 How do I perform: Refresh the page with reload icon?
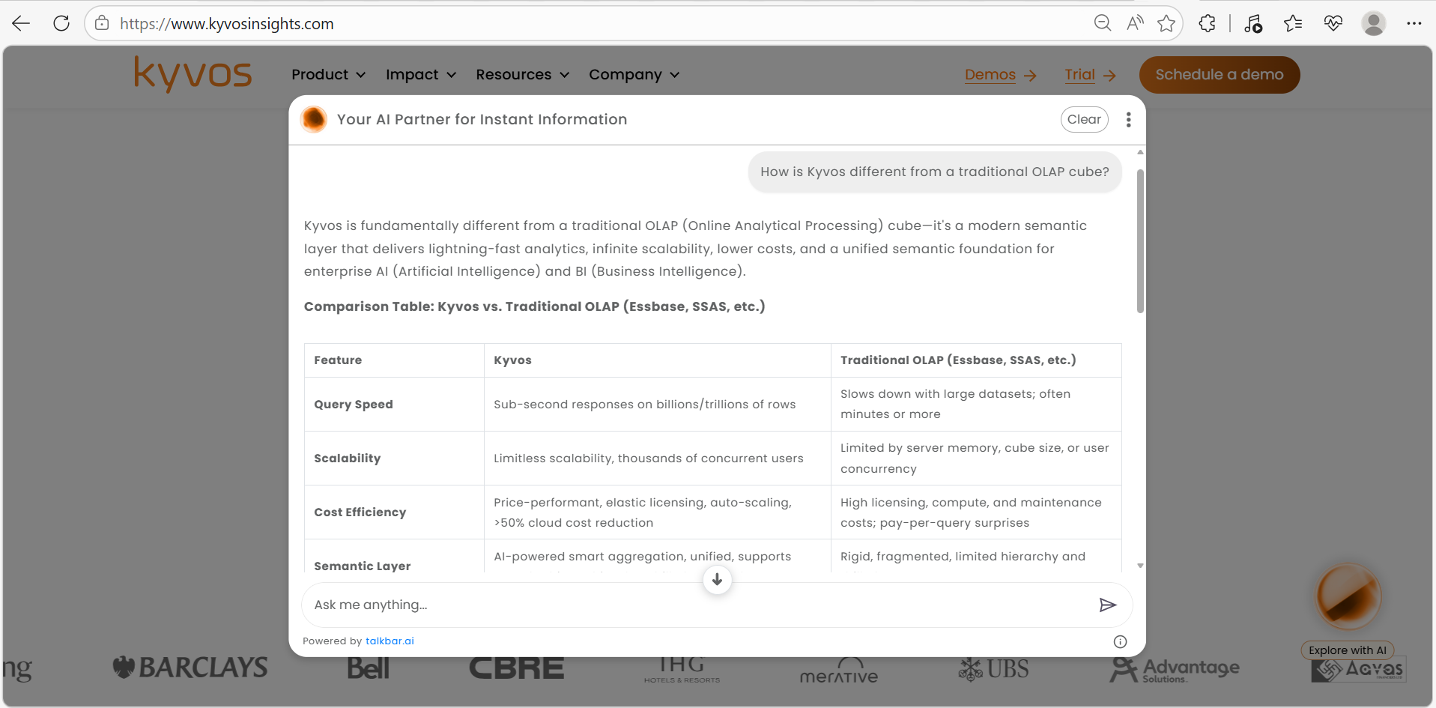tap(61, 23)
